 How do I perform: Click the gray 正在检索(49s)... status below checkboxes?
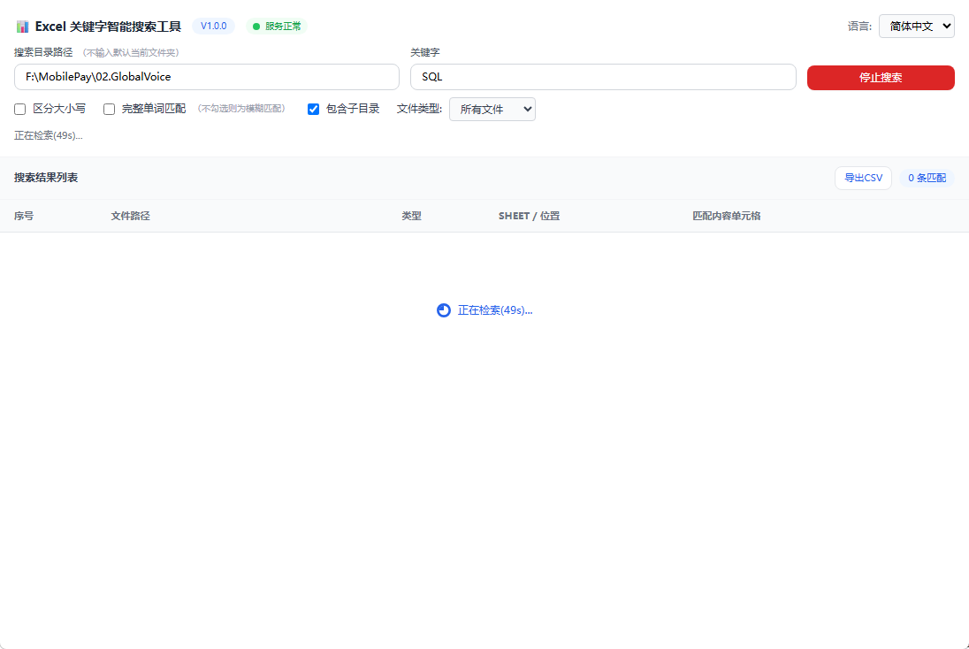click(x=49, y=135)
